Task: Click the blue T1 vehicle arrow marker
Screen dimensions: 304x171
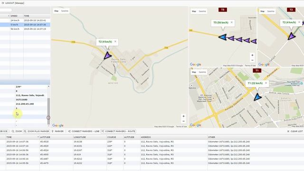Action: [x=257, y=97]
